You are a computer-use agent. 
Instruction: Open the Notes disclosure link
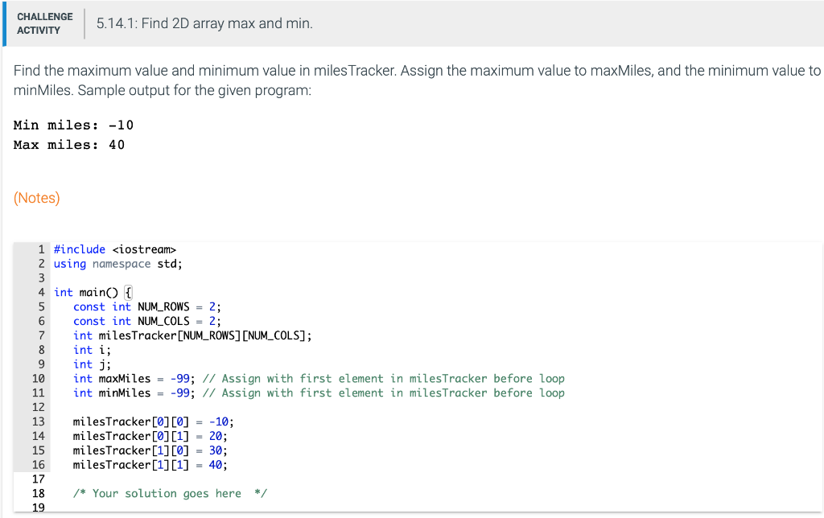pos(36,197)
